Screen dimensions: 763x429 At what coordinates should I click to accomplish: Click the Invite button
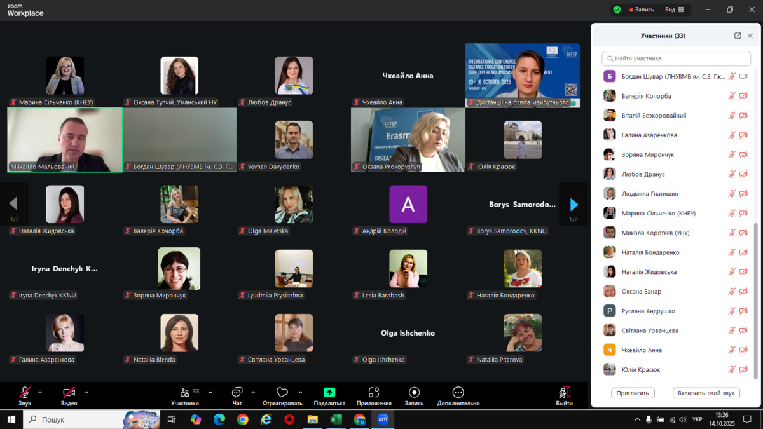(x=633, y=393)
